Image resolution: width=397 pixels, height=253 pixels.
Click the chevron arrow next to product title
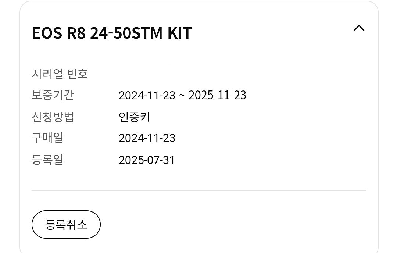click(x=359, y=28)
